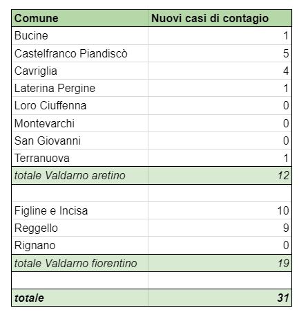Viewport: 299px width, 317px height.
Task: Select the Terranuova cell
Action: pos(79,158)
